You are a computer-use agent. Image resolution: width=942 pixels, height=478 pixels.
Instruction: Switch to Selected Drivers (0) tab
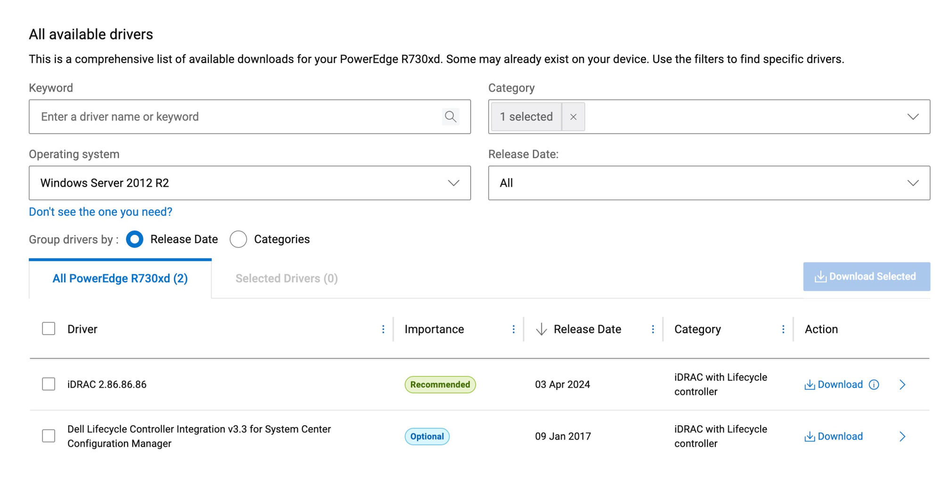pos(287,279)
